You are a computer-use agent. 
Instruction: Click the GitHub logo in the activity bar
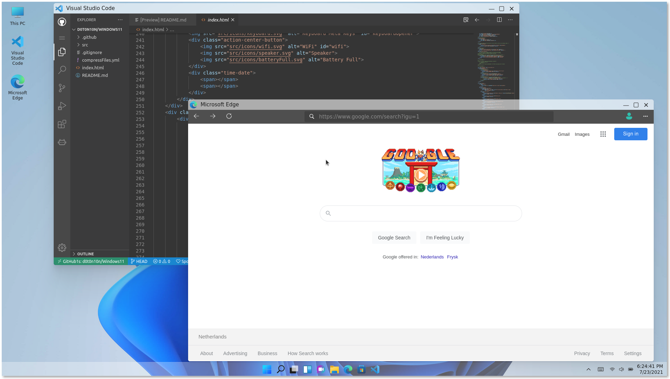coord(62,21)
